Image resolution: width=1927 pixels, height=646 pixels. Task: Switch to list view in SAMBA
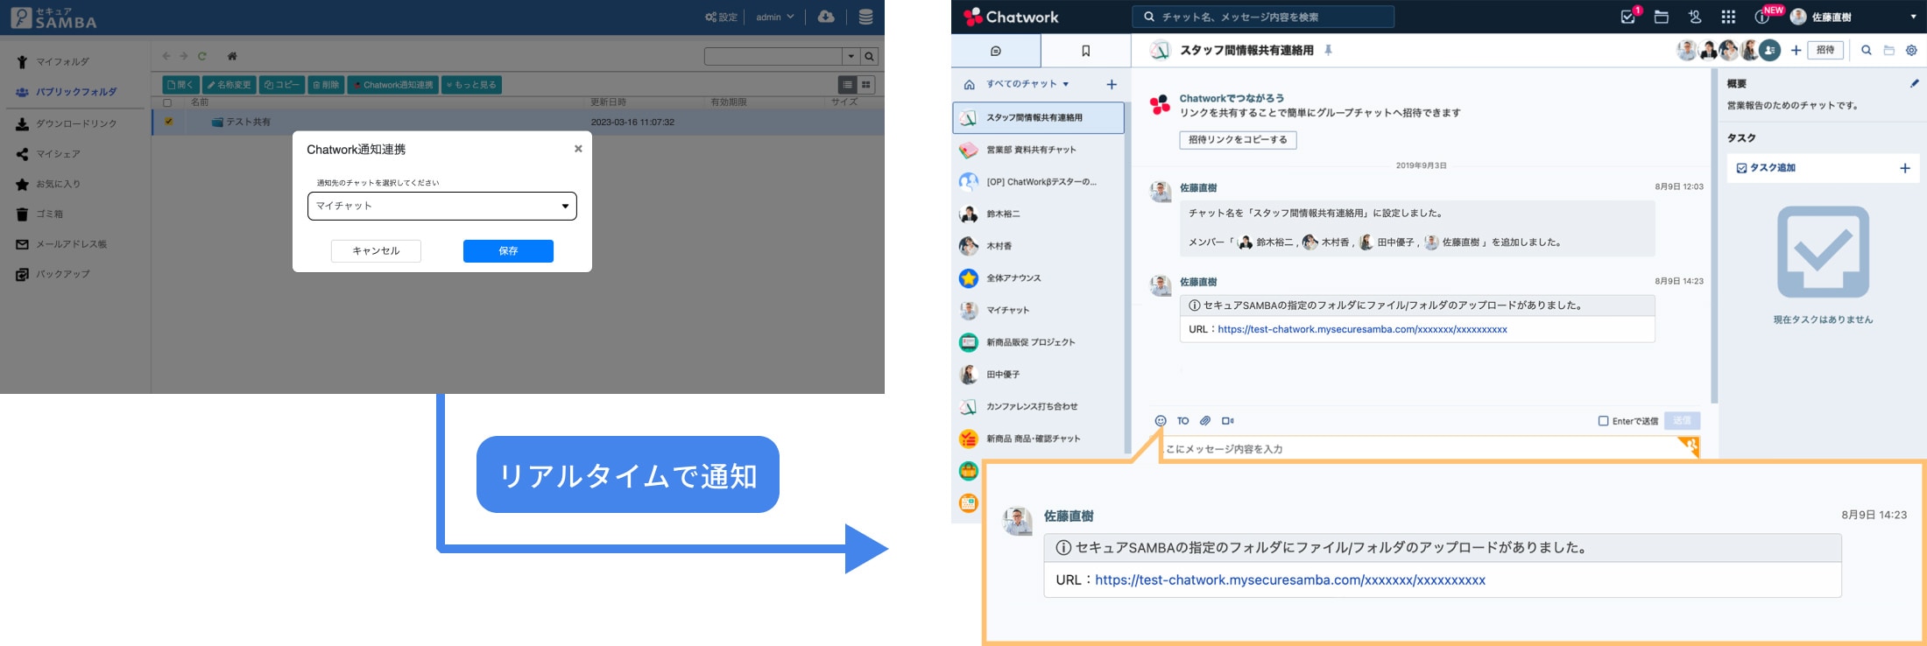(x=848, y=84)
